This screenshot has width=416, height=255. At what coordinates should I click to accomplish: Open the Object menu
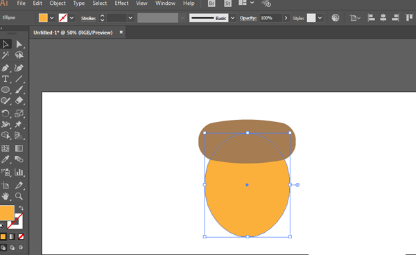click(58, 3)
